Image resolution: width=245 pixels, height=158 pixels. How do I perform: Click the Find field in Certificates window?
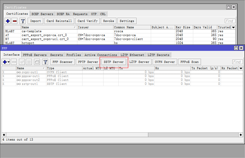tap(230, 21)
